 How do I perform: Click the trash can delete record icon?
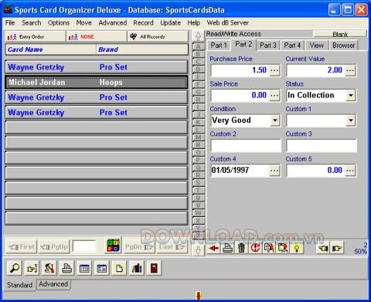(x=242, y=248)
